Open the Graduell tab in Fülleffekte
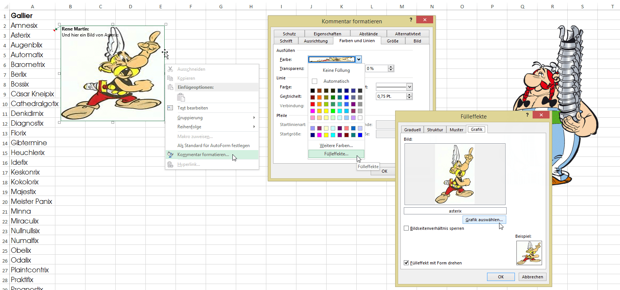The image size is (620, 290). [412, 130]
